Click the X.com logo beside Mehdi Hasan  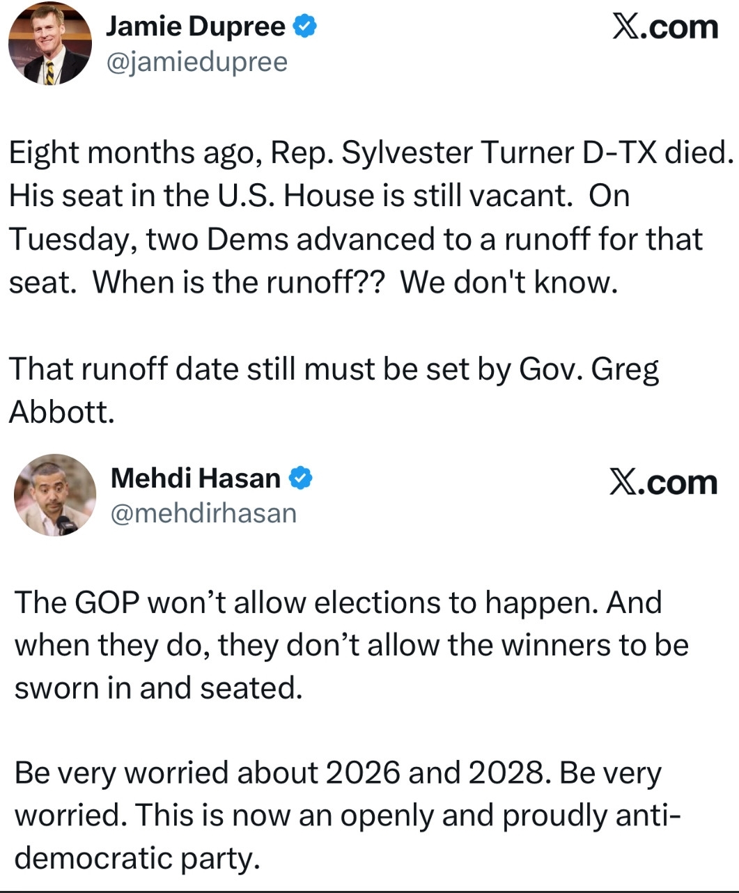click(x=662, y=483)
